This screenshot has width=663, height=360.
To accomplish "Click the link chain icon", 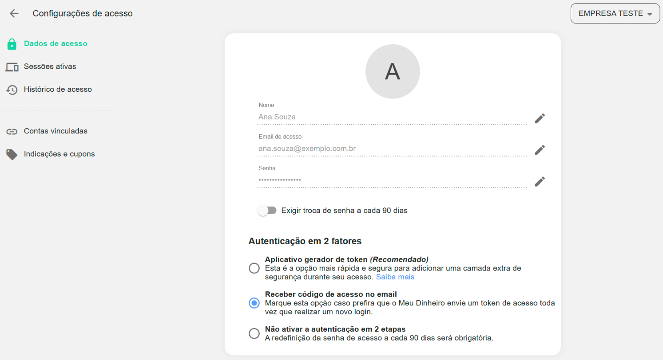I will [12, 131].
